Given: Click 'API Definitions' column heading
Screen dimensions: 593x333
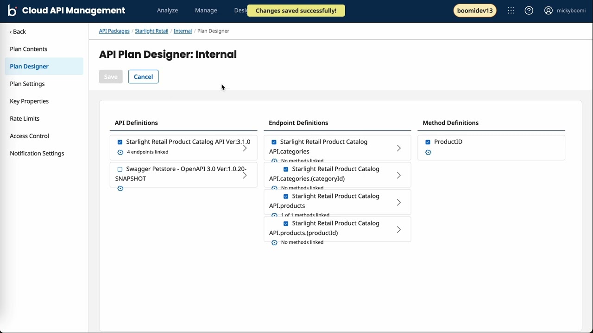Looking at the screenshot, I should pos(136,123).
